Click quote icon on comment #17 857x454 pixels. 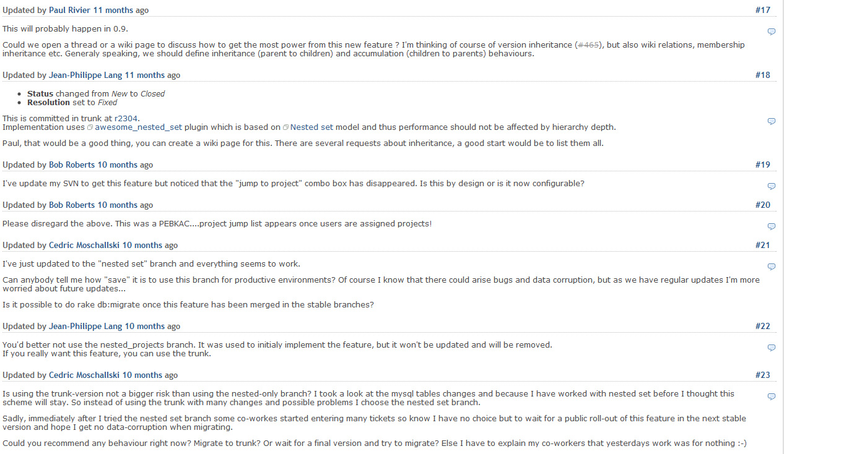coord(772,32)
